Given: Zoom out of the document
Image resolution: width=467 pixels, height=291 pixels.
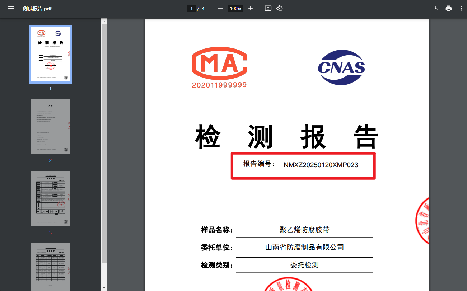Looking at the screenshot, I should pos(220,8).
